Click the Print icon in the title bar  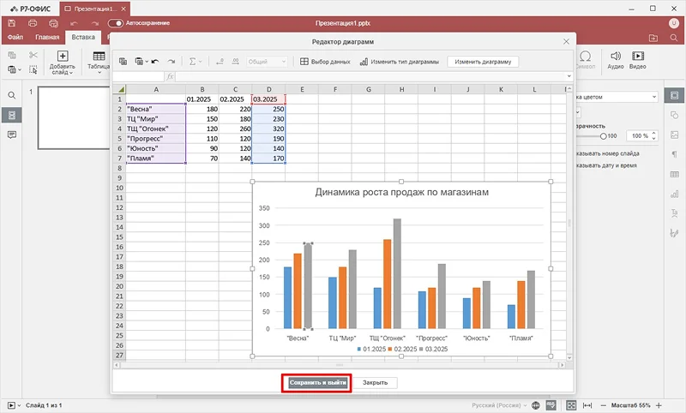click(x=33, y=23)
